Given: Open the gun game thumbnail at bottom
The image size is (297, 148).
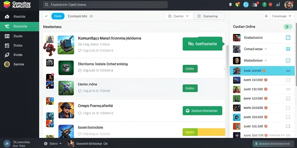Looking at the screenshot, I should (x=66, y=132).
